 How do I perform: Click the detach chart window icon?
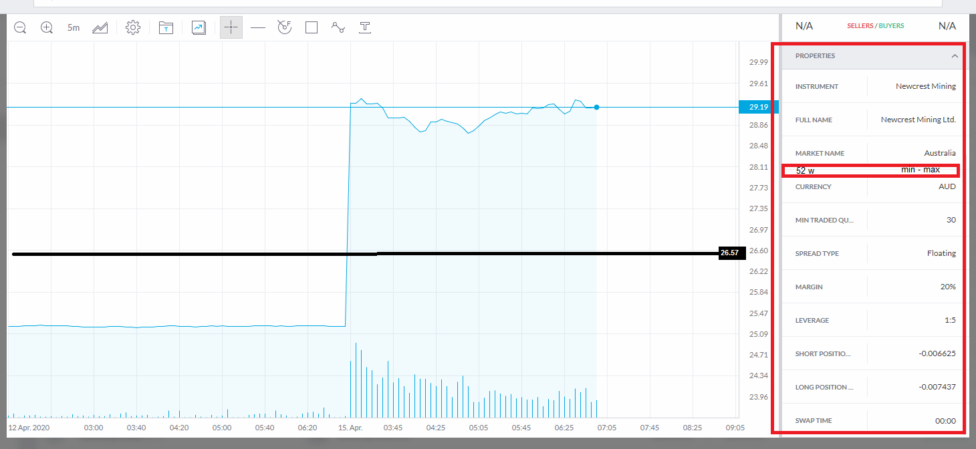[199, 27]
